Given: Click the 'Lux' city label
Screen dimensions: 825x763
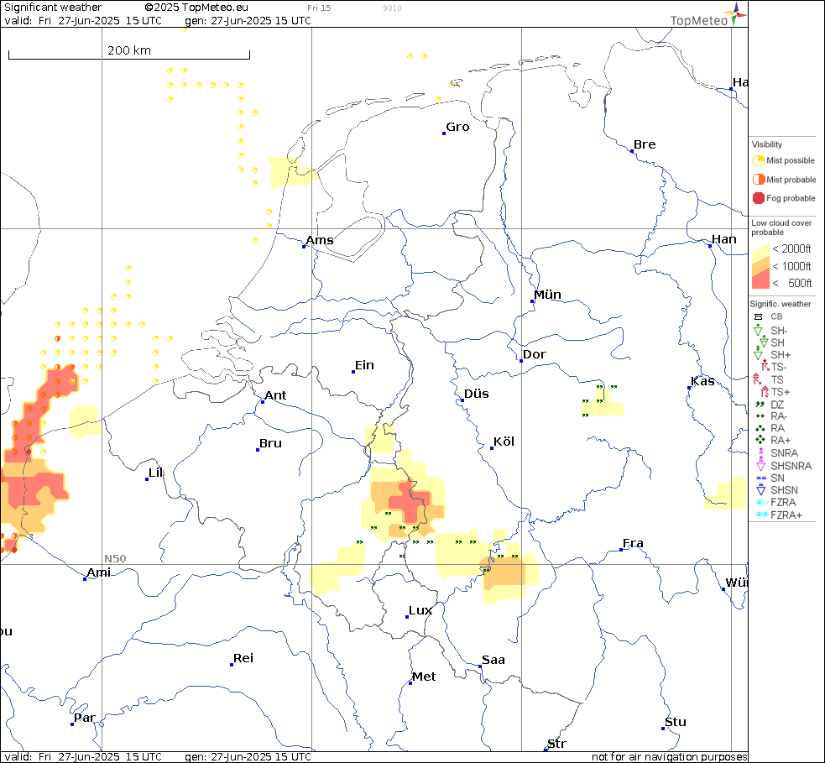Looking at the screenshot, I should [420, 610].
